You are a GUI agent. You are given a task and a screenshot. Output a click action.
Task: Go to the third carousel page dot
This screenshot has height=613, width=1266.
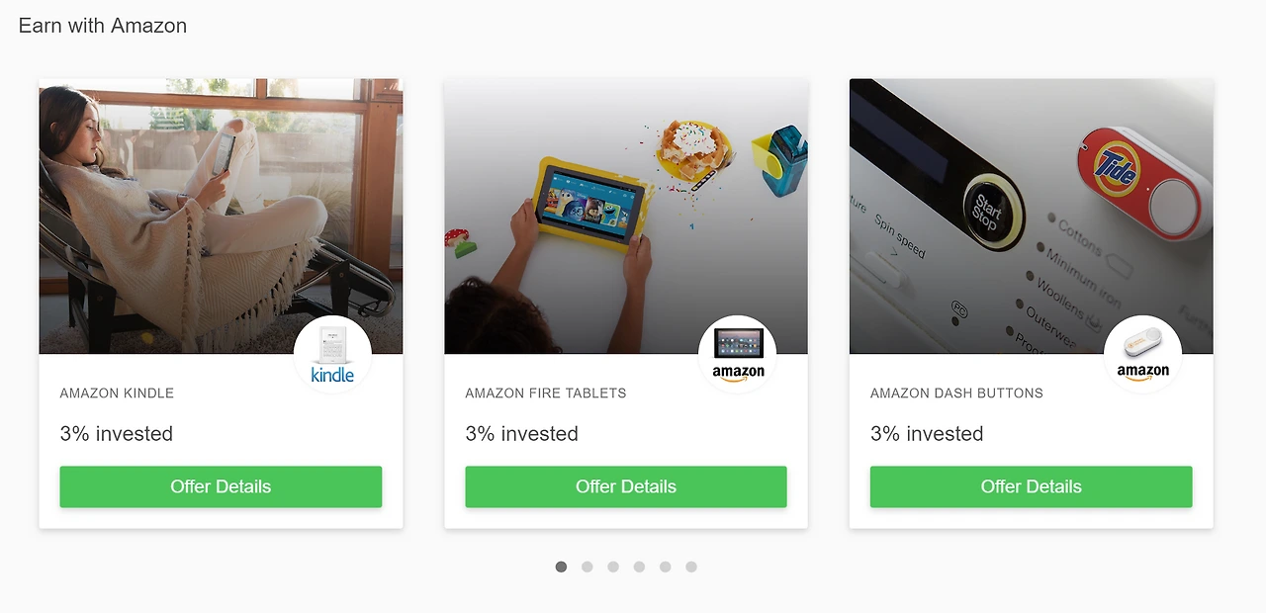[x=613, y=567]
